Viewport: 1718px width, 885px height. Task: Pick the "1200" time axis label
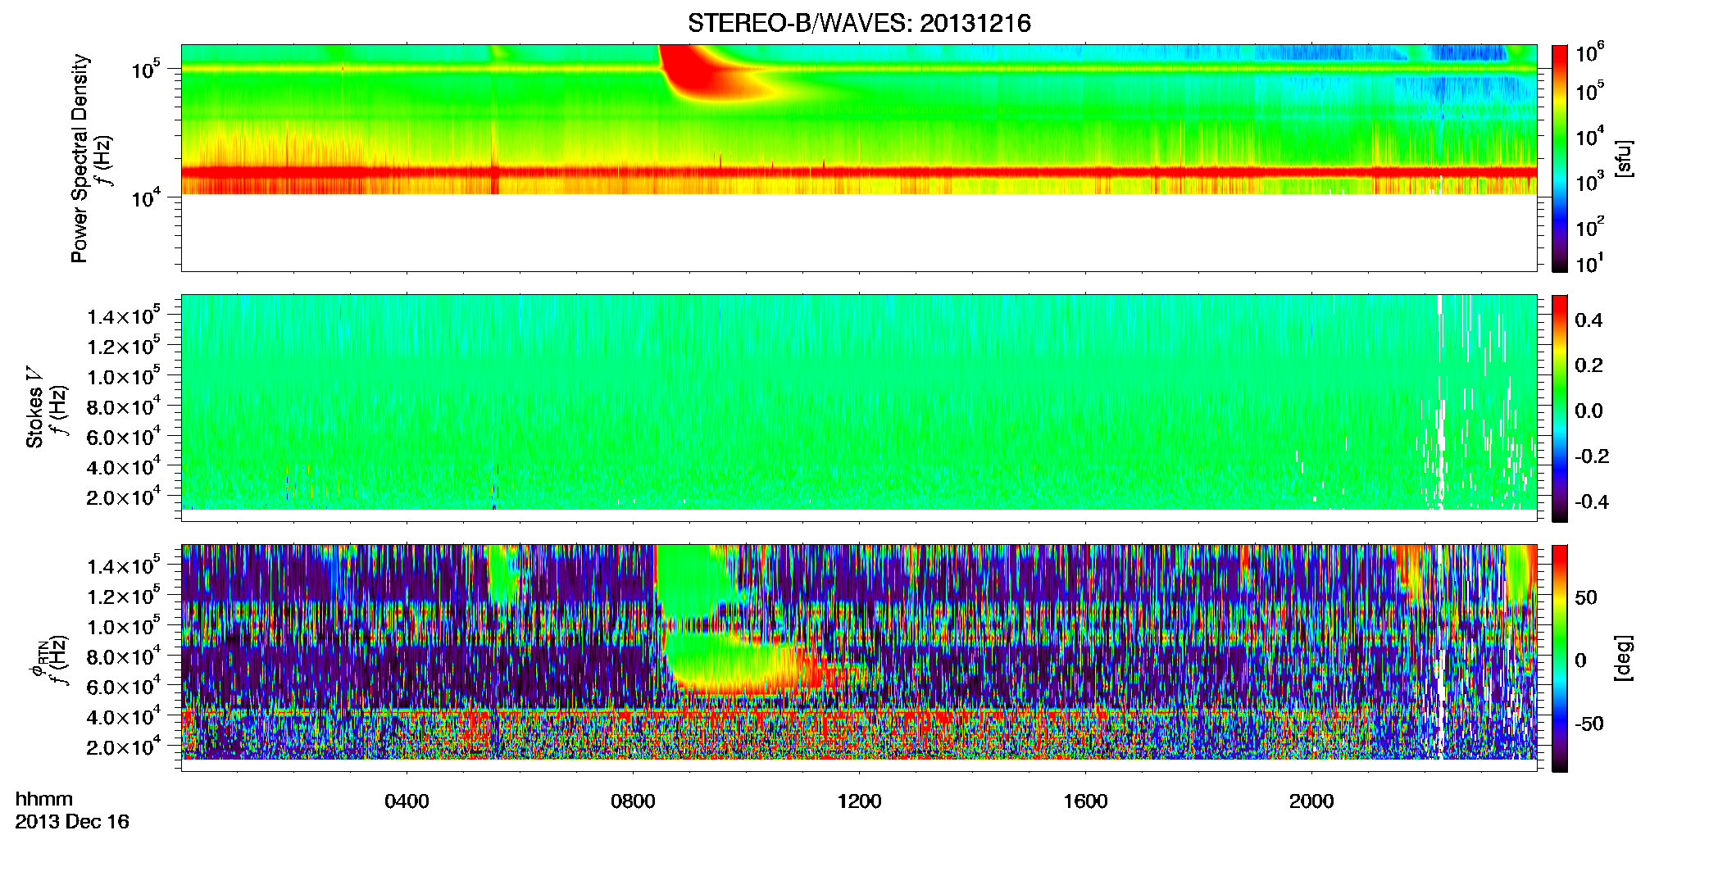pyautogui.click(x=859, y=801)
